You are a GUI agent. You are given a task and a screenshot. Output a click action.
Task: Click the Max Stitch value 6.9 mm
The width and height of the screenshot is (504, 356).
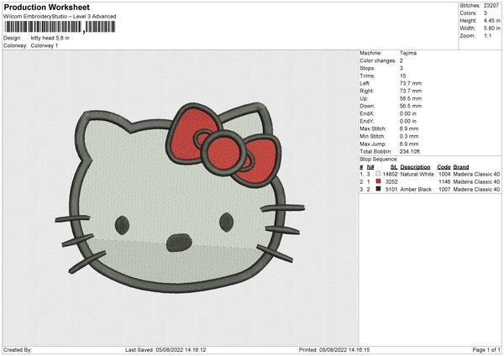(x=409, y=128)
